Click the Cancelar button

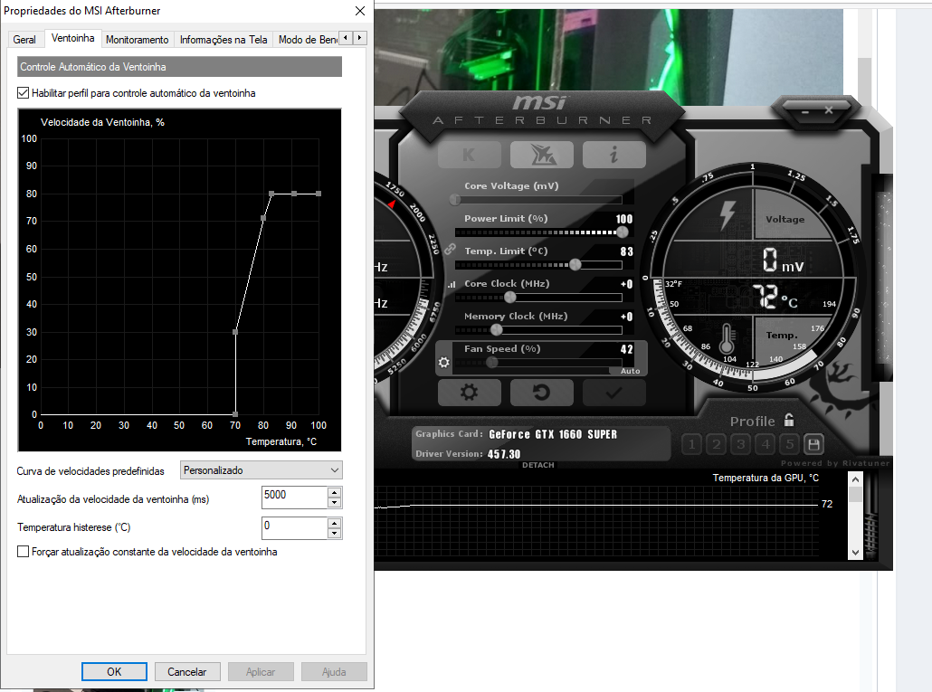[x=187, y=672]
